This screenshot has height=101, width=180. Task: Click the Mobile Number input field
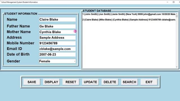(x=57, y=43)
